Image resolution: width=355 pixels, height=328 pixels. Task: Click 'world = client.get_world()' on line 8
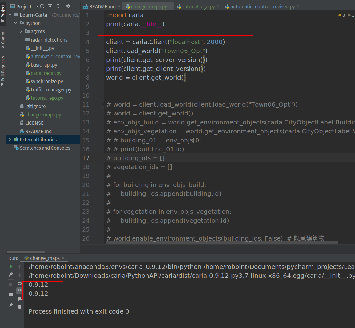coord(146,78)
